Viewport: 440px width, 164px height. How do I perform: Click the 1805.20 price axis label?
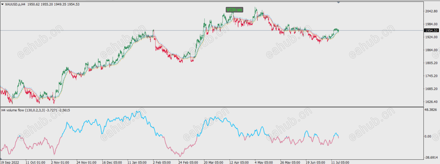[431, 63]
